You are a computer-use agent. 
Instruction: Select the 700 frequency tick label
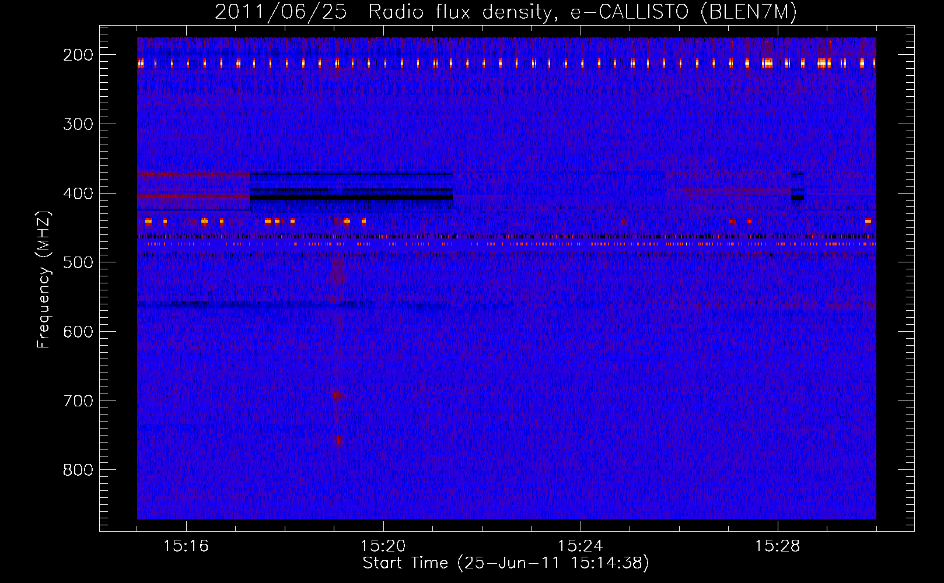[x=78, y=401]
